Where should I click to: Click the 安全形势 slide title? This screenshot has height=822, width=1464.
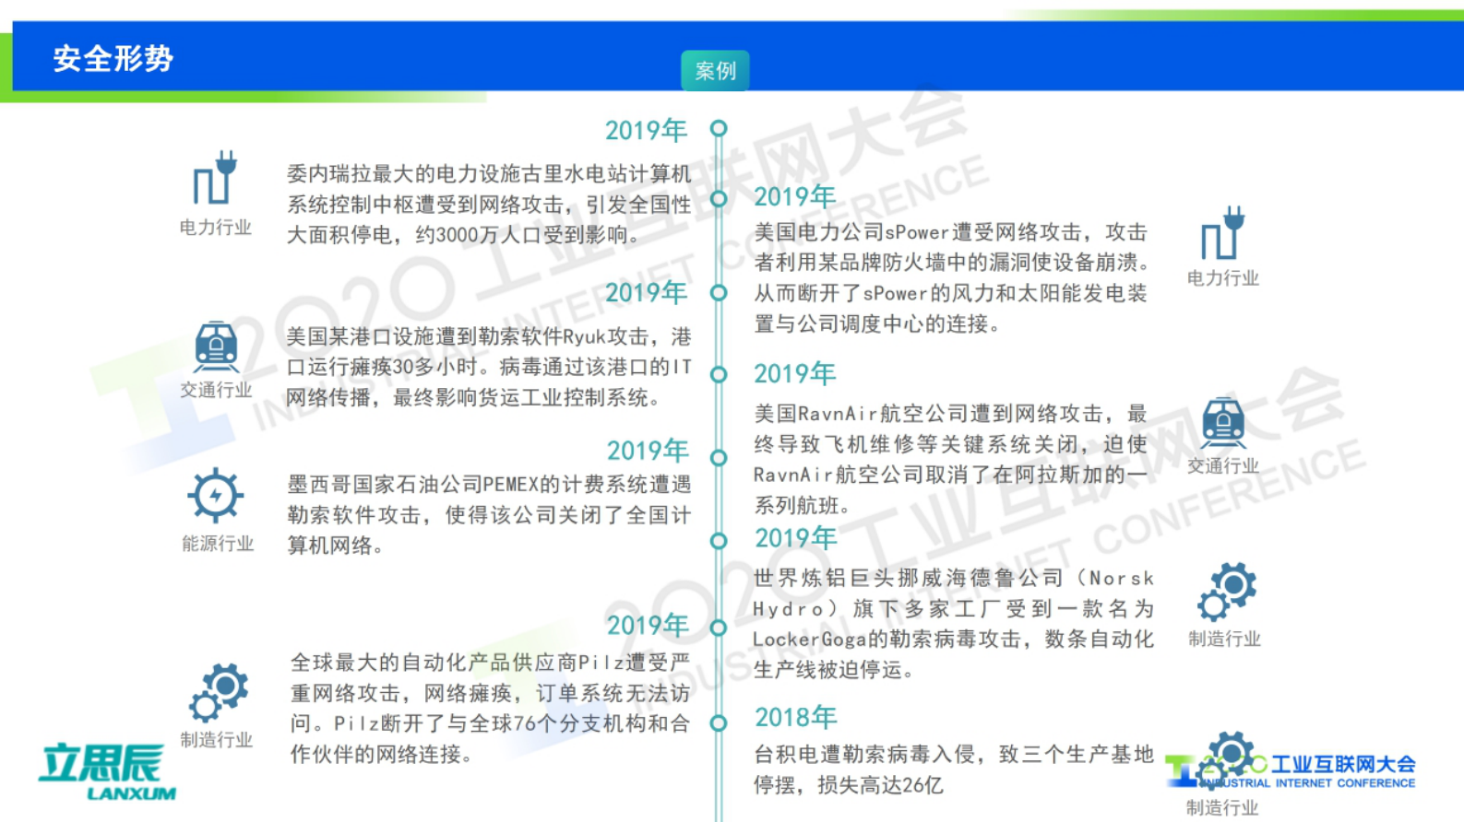[x=113, y=58]
